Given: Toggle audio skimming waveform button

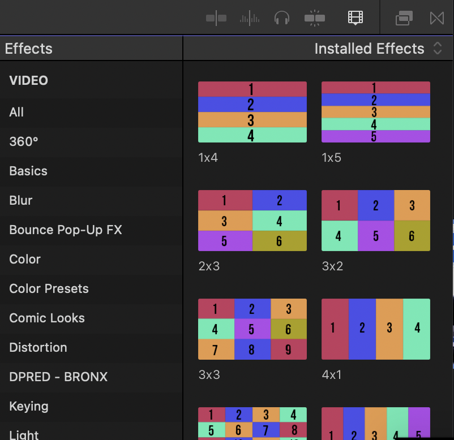Looking at the screenshot, I should [250, 19].
